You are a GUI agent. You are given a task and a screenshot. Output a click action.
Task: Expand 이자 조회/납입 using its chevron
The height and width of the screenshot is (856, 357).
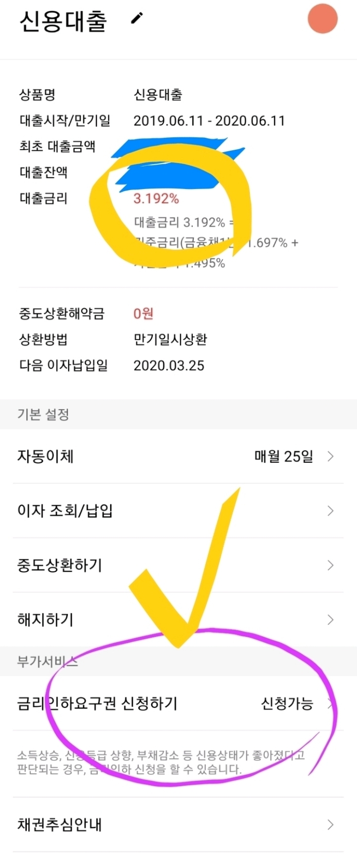tap(330, 511)
